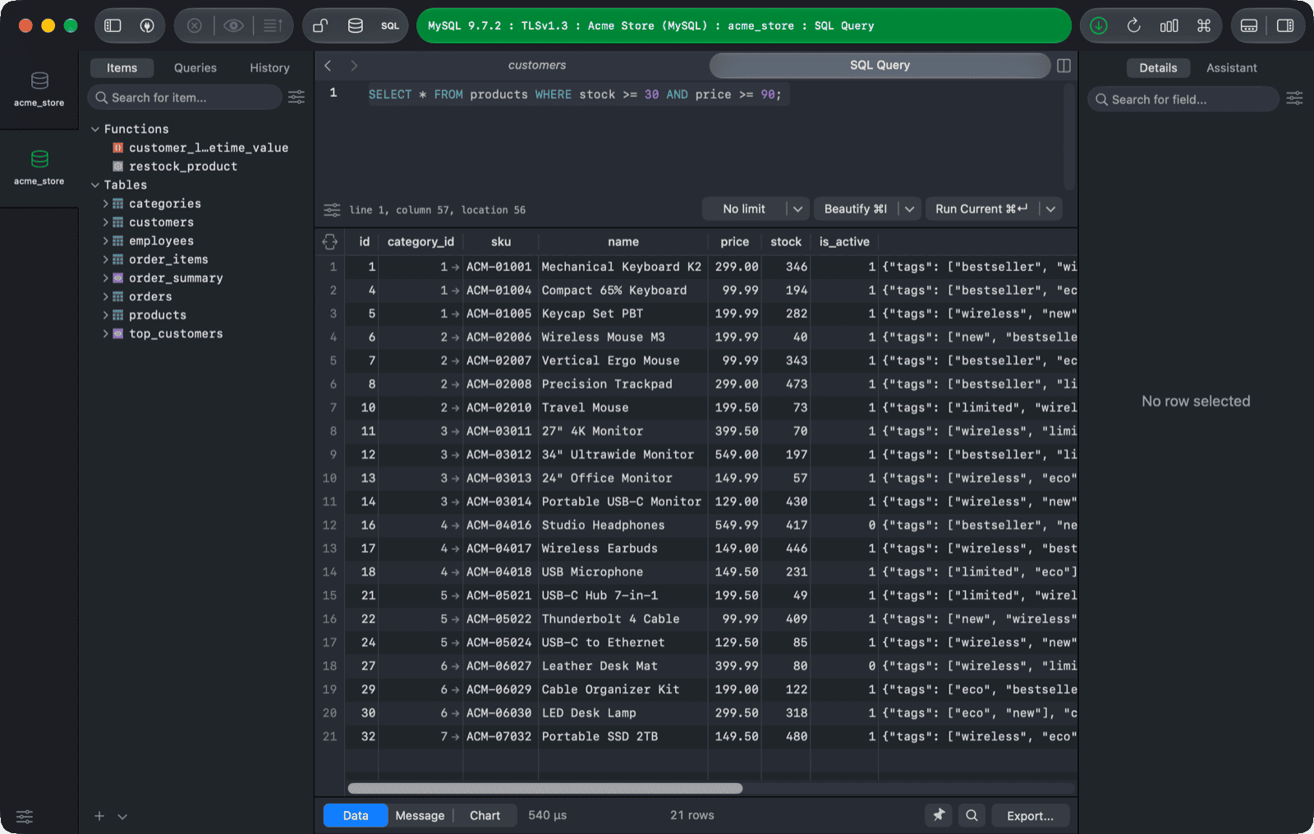
Task: Collapse the Functions tree section
Action: click(x=95, y=129)
